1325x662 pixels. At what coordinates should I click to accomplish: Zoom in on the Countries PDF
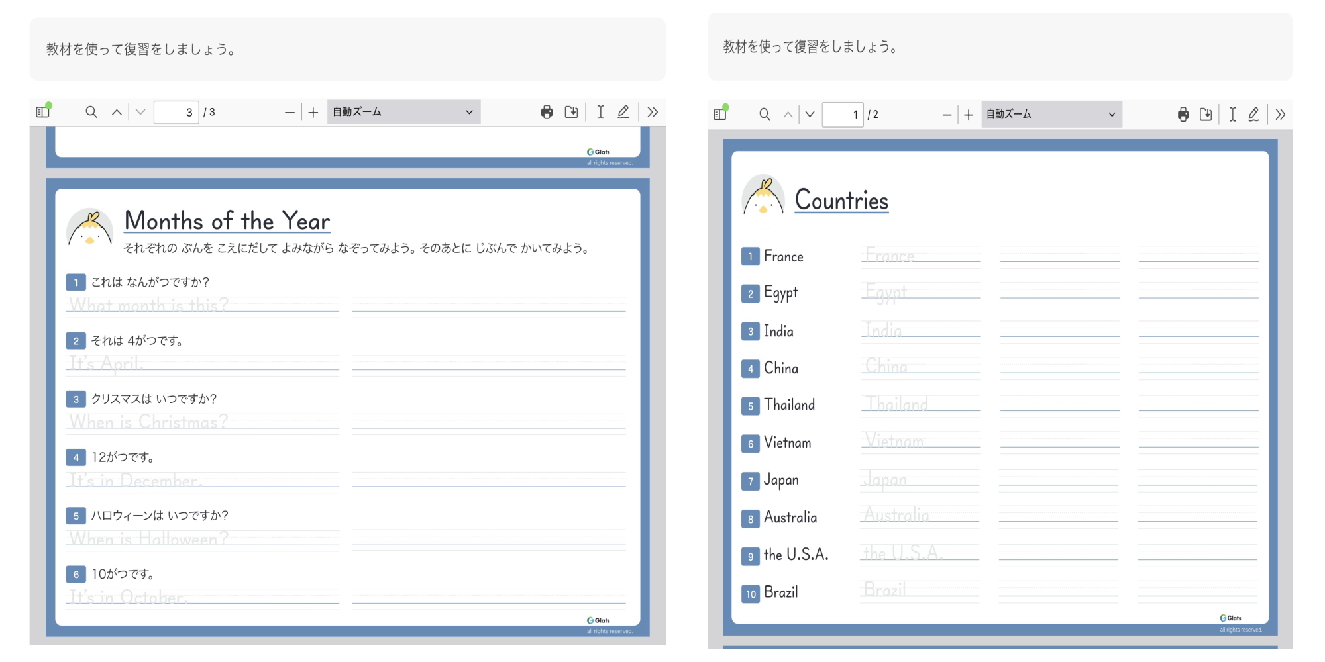click(969, 115)
